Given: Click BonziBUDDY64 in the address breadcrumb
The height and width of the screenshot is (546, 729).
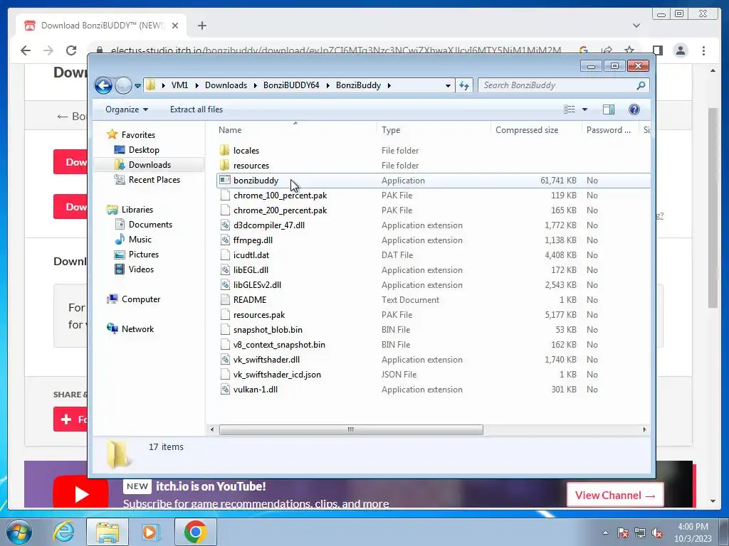Looking at the screenshot, I should point(291,85).
